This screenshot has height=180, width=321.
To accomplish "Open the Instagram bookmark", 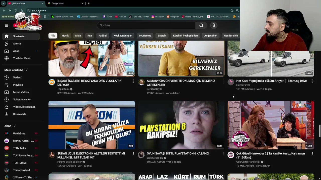I will [x=157, y=17].
